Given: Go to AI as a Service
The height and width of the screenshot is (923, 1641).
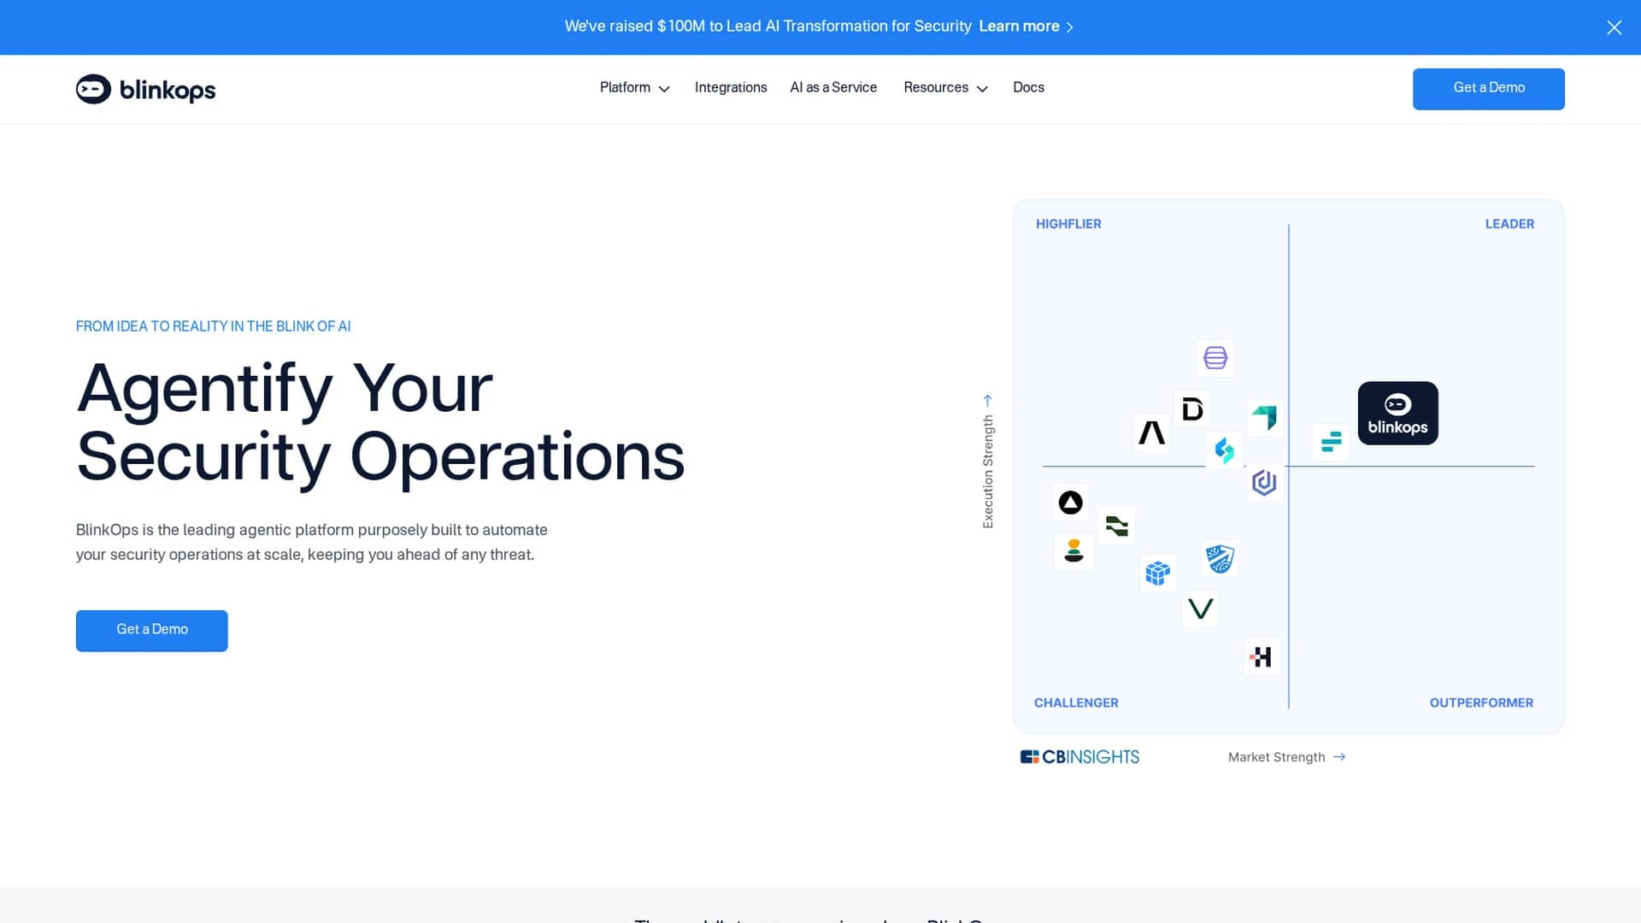Looking at the screenshot, I should [833, 88].
